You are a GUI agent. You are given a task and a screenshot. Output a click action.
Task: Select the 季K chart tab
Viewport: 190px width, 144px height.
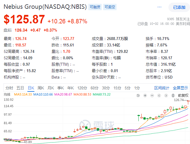(x=61, y=88)
